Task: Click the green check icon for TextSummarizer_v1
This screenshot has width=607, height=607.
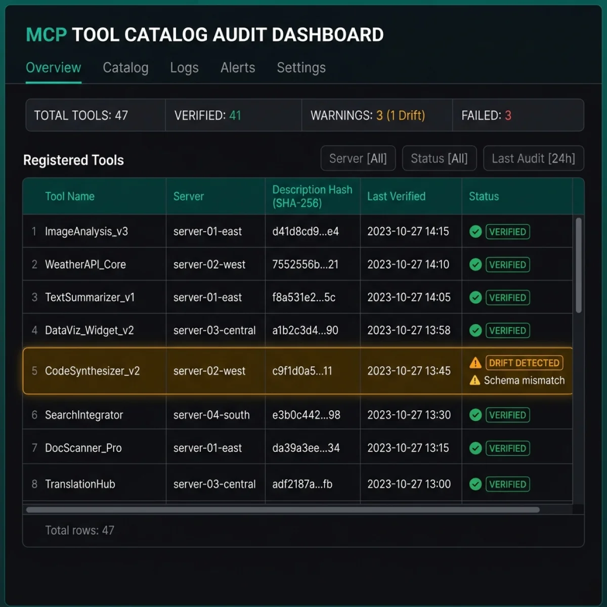Action: (x=475, y=297)
